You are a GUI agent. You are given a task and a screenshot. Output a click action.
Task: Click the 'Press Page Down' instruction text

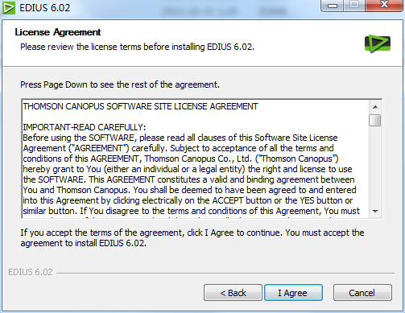pyautogui.click(x=120, y=84)
